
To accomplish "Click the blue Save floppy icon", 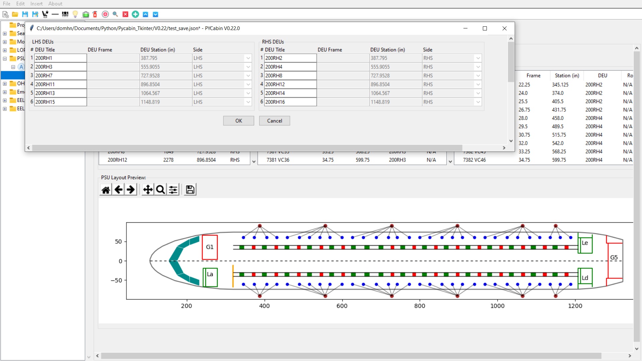I will pyautogui.click(x=25, y=14).
